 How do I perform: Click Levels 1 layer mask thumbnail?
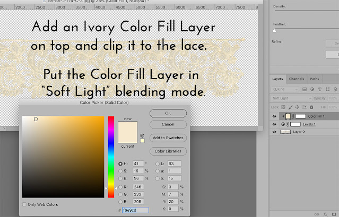pyautogui.click(x=295, y=124)
